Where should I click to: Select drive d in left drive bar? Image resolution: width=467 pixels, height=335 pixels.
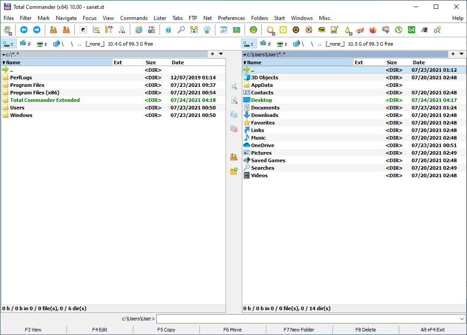point(25,44)
